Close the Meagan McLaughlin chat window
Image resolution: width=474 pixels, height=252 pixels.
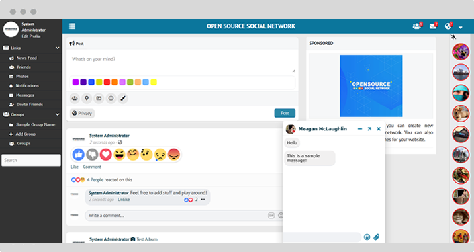coord(379,129)
